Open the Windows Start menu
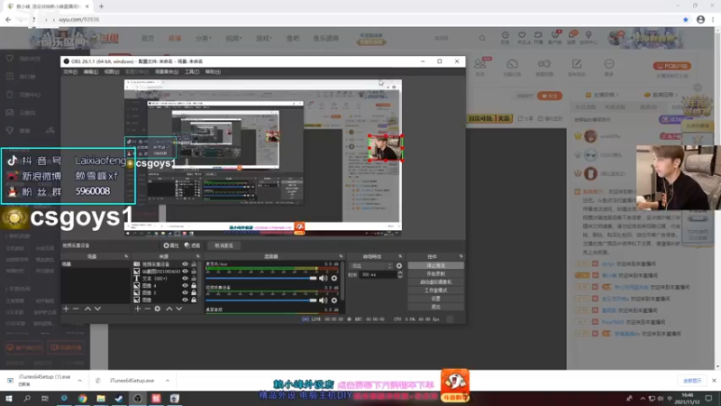721x406 pixels. coord(9,398)
